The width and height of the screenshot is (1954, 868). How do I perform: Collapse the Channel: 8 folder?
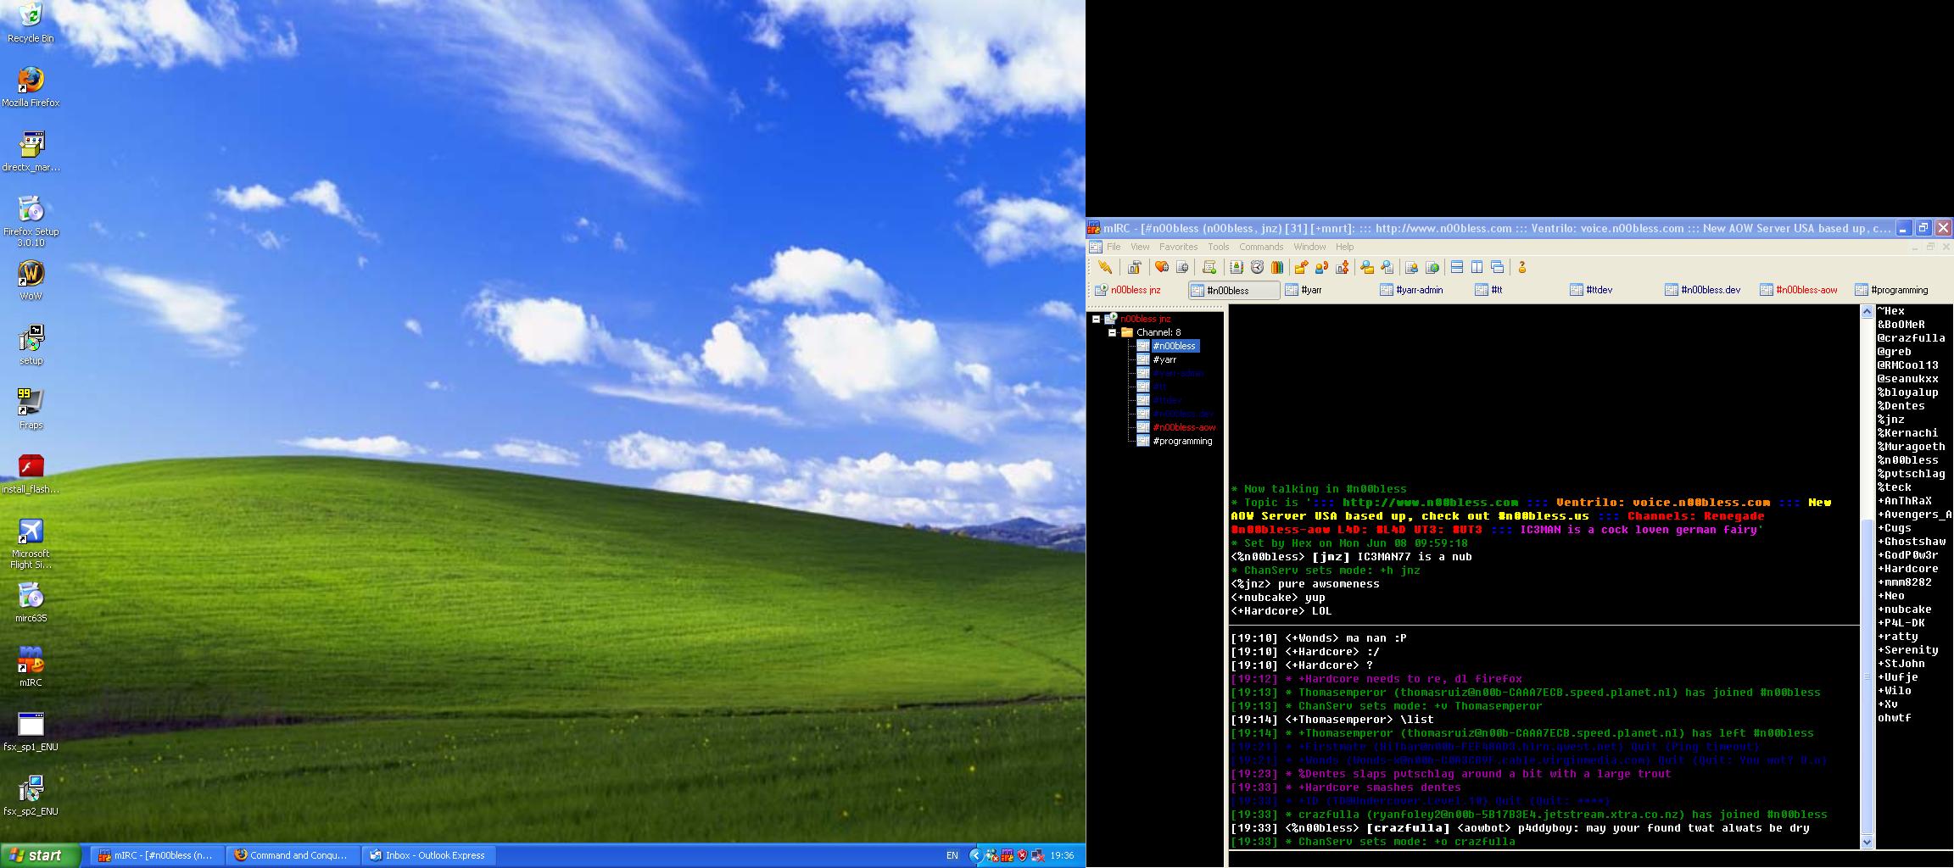click(x=1112, y=333)
